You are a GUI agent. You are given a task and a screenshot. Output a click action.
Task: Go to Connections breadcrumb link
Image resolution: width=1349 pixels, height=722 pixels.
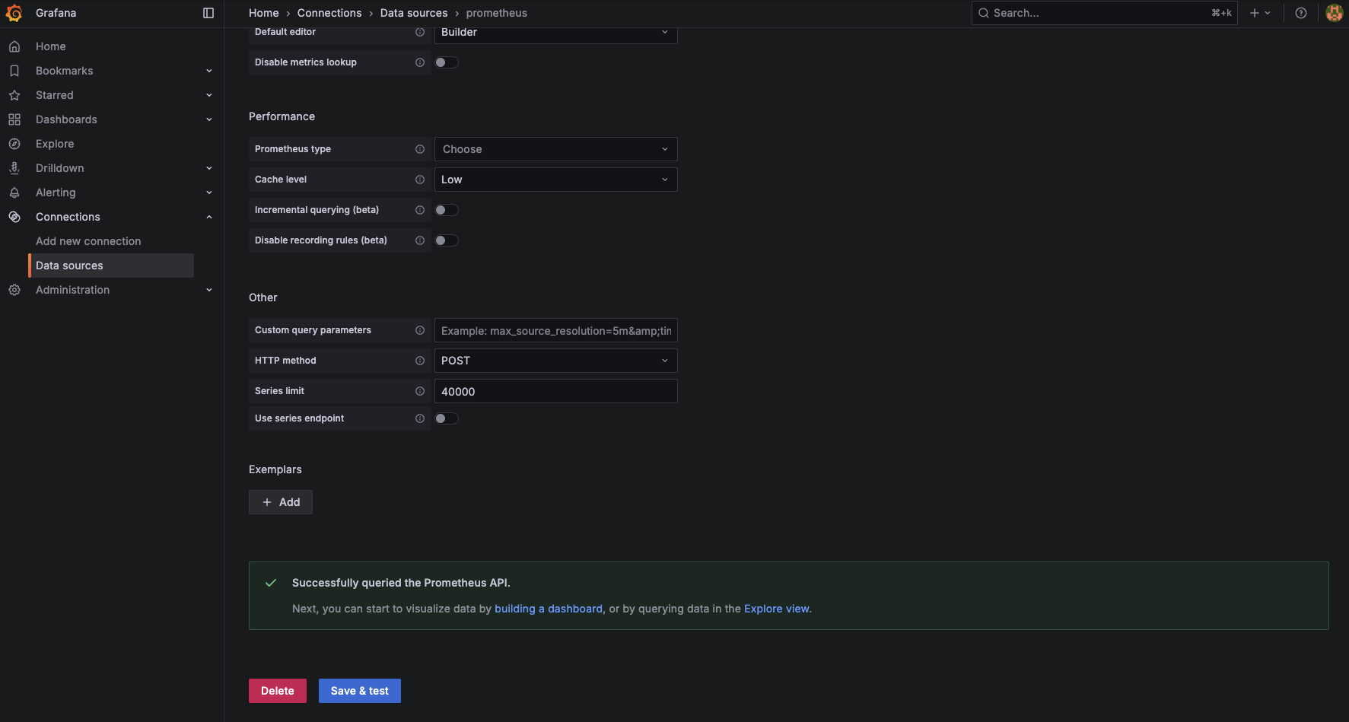(329, 13)
